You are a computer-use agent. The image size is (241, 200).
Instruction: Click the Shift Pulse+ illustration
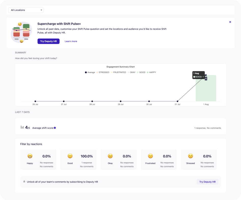21,32
